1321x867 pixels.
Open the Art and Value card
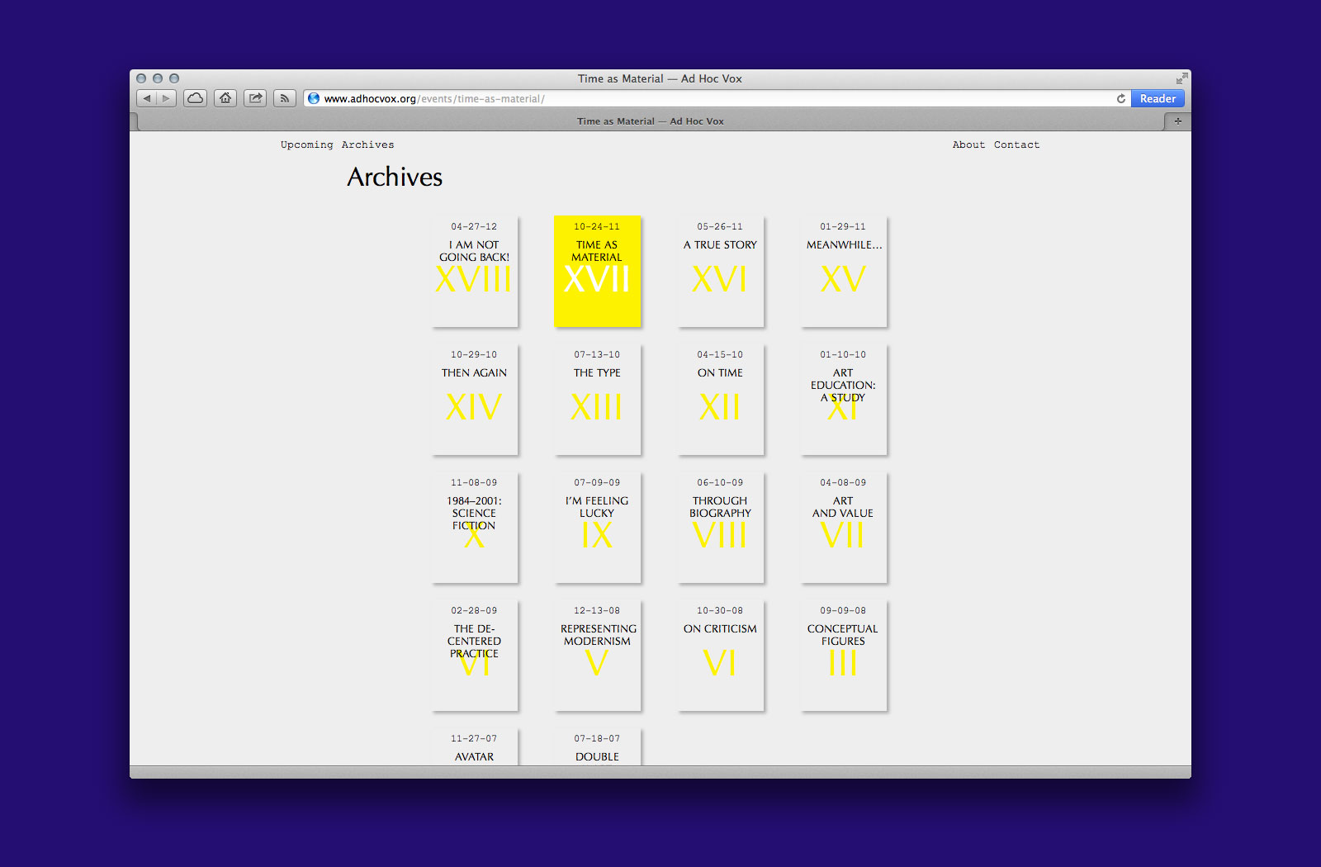[843, 528]
